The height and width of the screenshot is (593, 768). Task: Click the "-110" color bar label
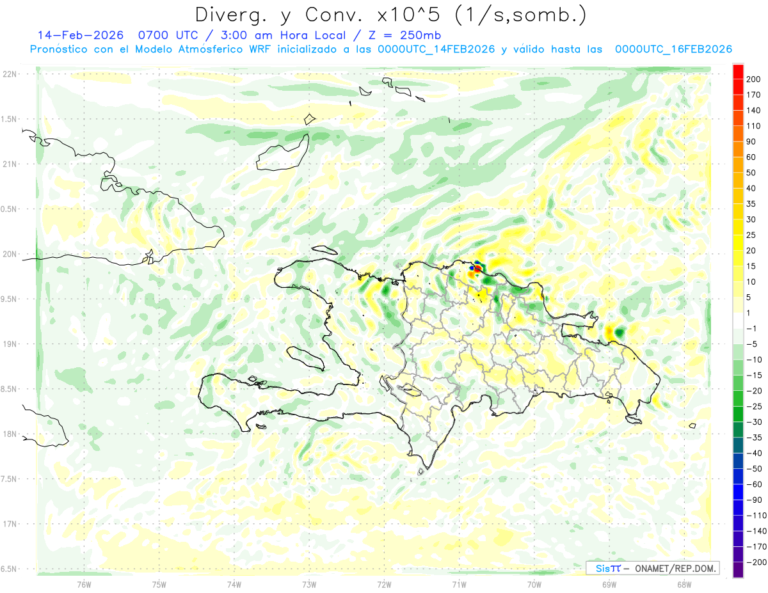tap(756, 516)
